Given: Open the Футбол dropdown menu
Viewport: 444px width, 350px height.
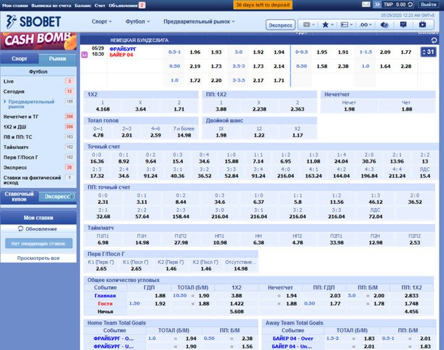Looking at the screenshot, I should (x=138, y=22).
